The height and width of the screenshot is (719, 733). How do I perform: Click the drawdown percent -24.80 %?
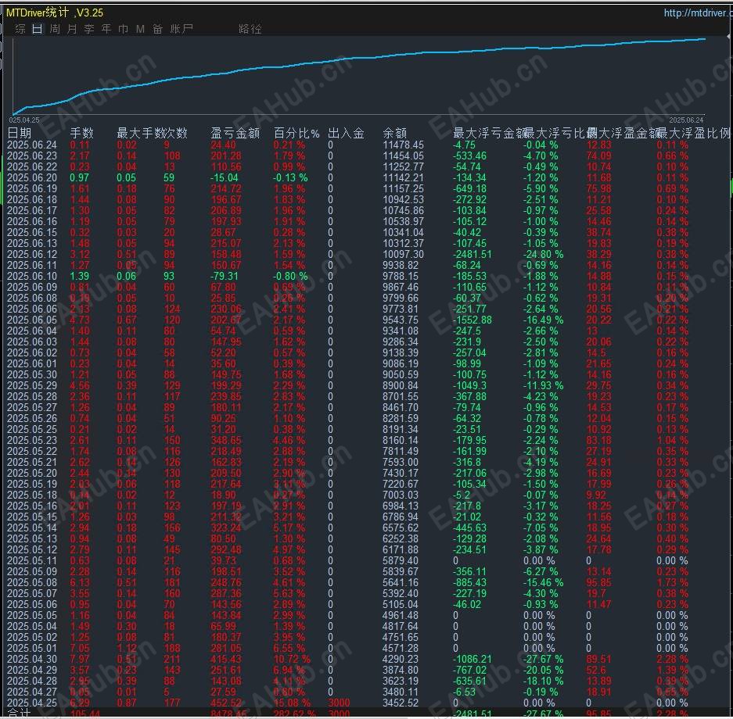543,254
